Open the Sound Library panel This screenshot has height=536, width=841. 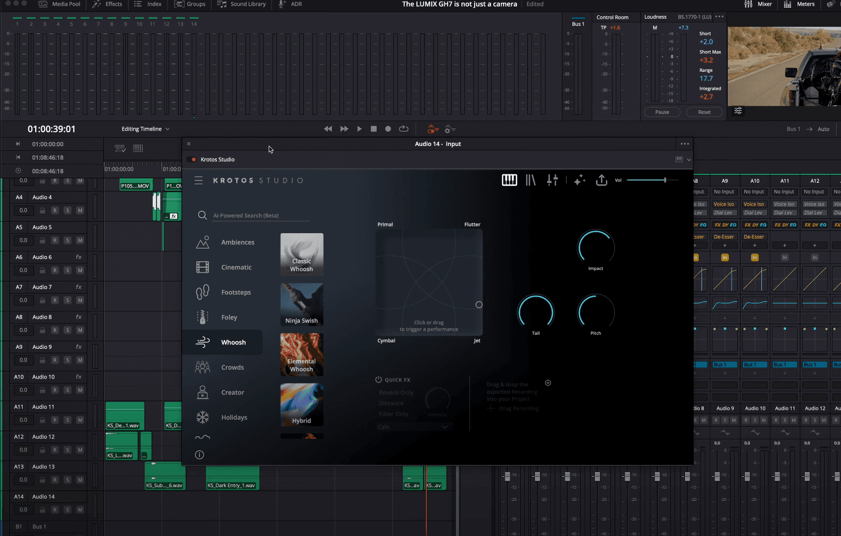(242, 4)
